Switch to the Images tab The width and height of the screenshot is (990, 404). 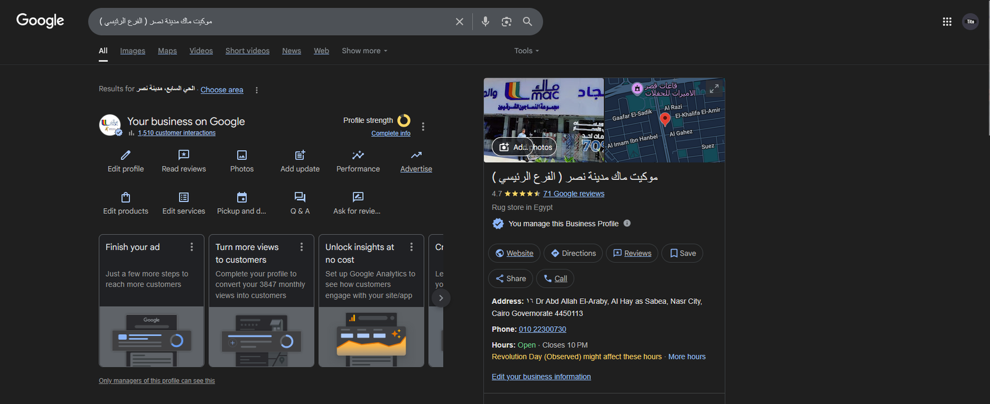132,51
